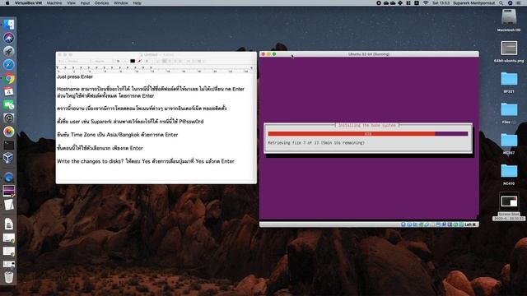Open the Trash in the Dock

(x=9, y=277)
